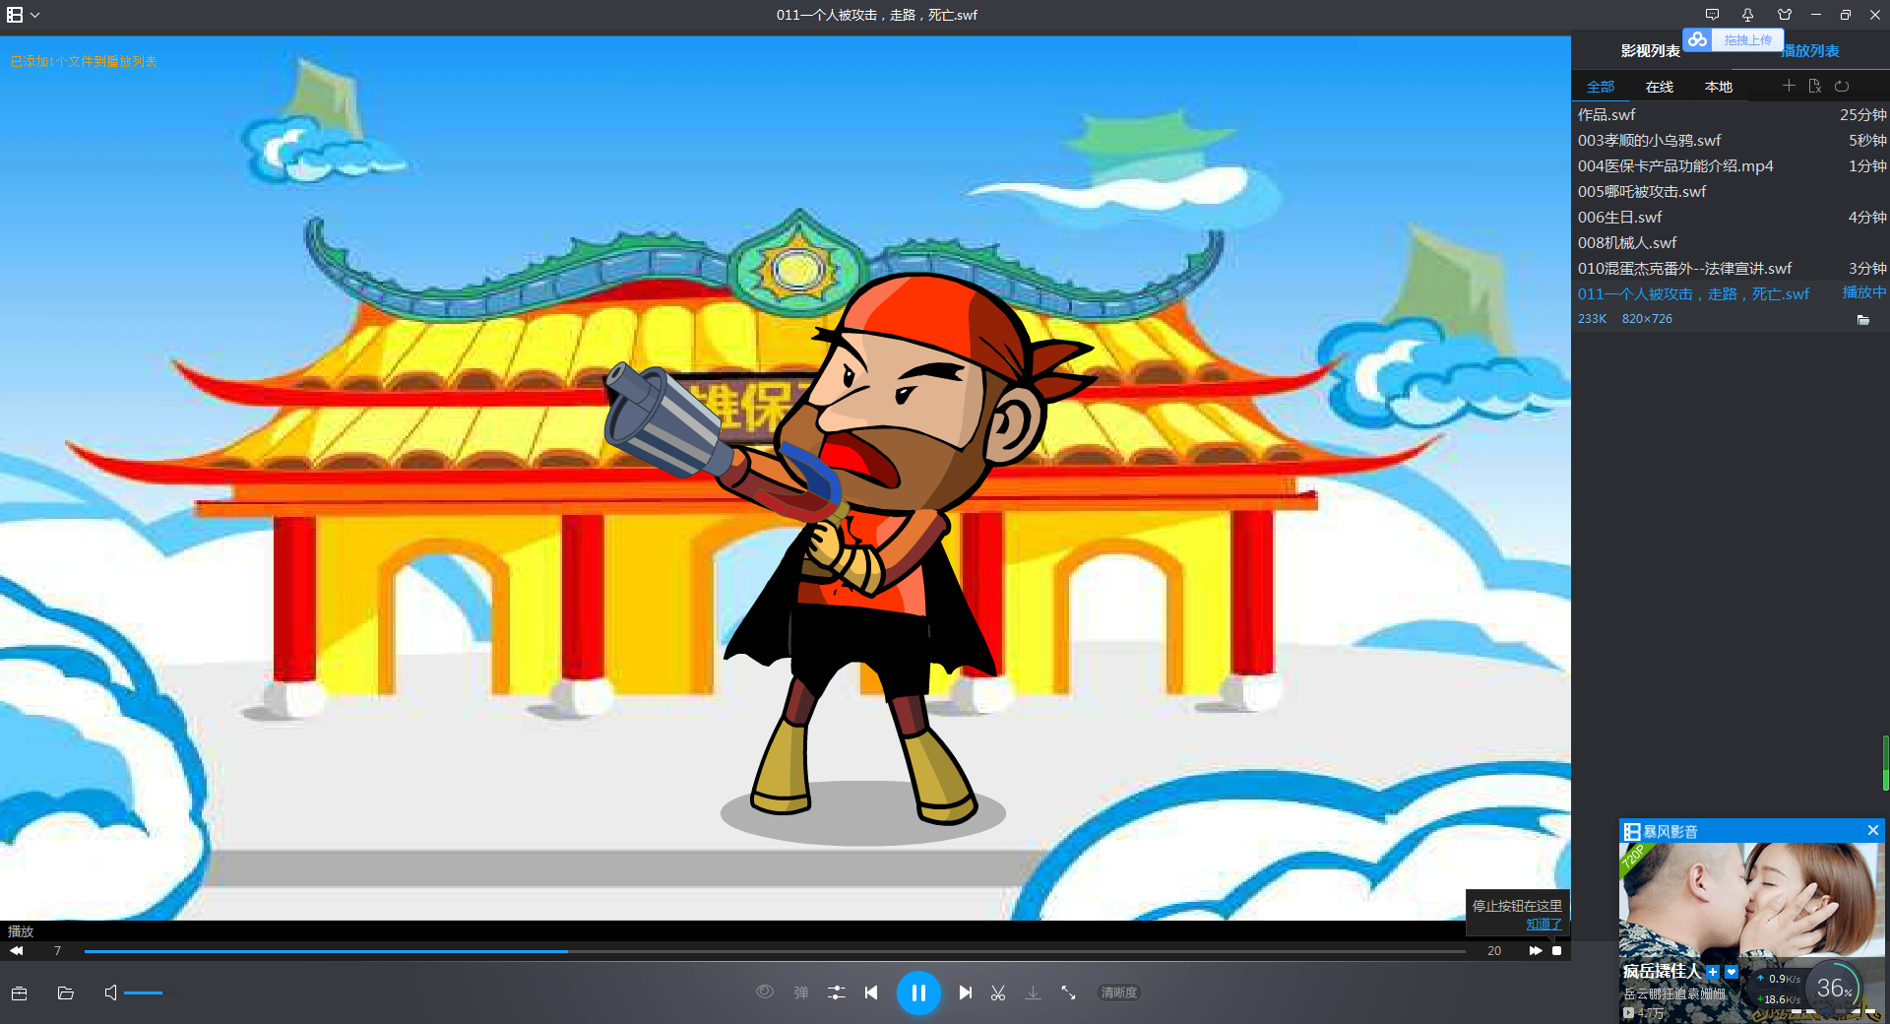Click the 36% network speed widget
Screen dimensions: 1890x1024
point(1834,989)
